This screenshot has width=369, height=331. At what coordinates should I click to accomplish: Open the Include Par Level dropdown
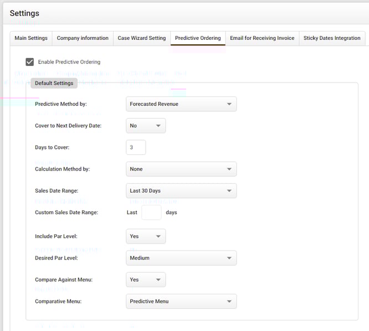coord(145,236)
